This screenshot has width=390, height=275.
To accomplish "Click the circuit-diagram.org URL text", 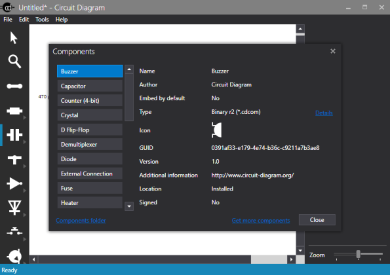I will click(x=252, y=175).
